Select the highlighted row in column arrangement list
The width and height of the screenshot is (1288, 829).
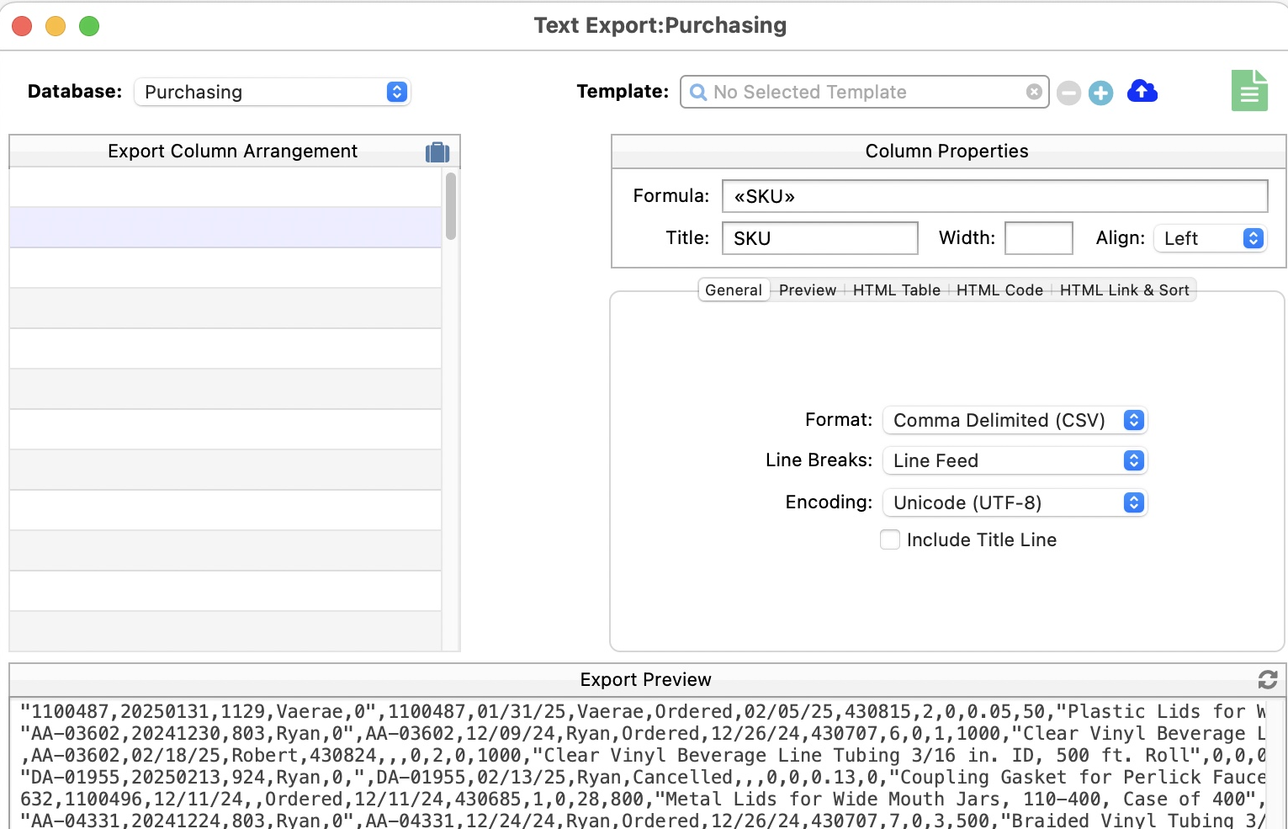[225, 227]
